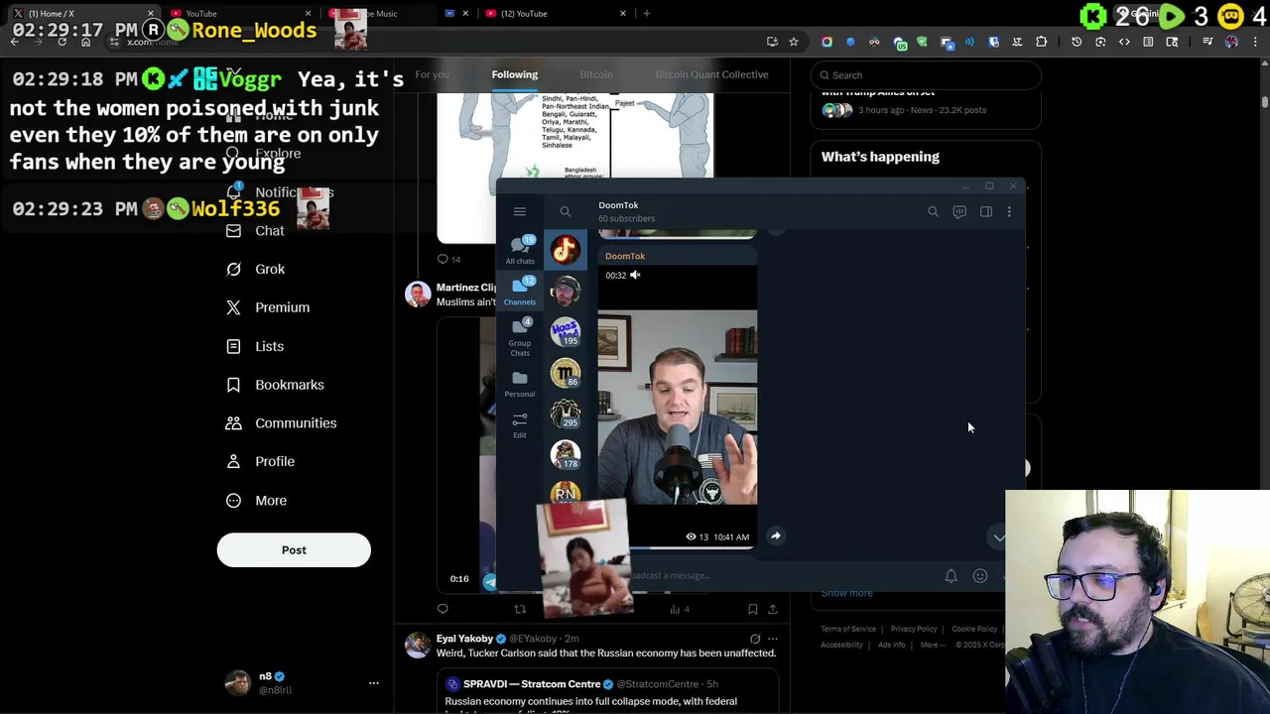
Task: Play the DoomTok video of man with microphone
Action: 678,407
